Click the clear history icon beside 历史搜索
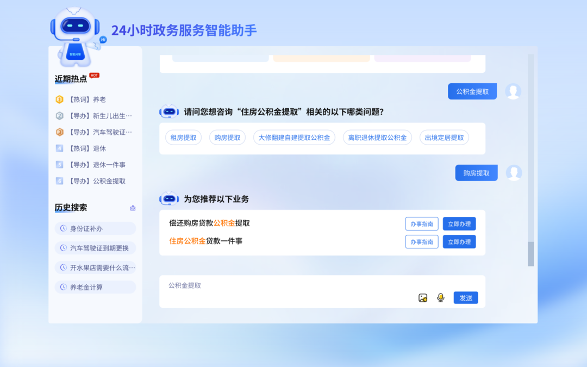The width and height of the screenshot is (587, 367). (133, 208)
